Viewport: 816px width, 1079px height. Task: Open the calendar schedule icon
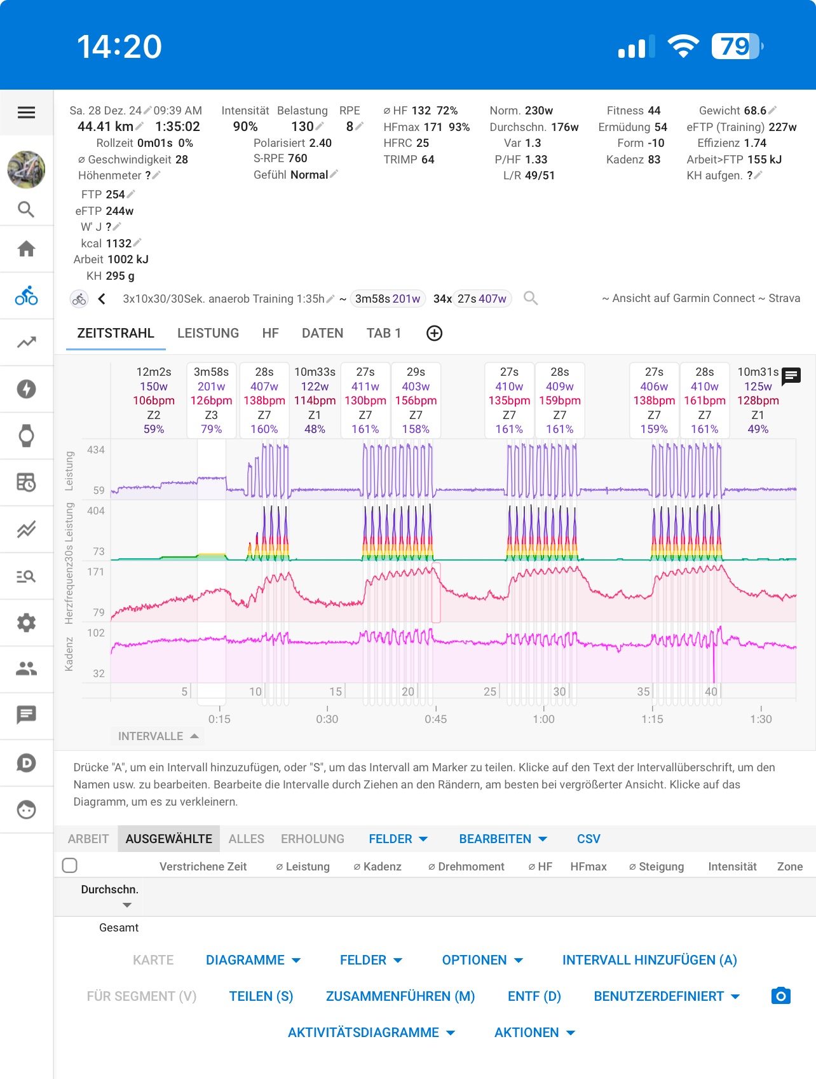tap(26, 483)
